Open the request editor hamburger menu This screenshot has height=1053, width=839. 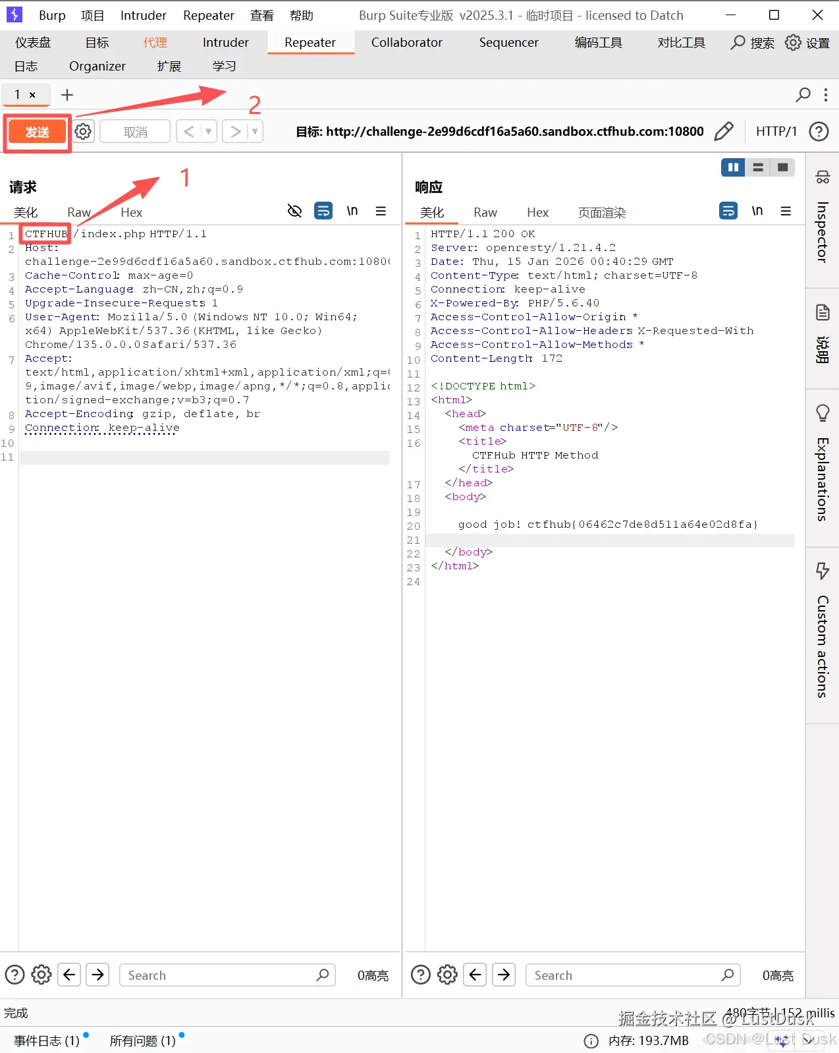381,211
